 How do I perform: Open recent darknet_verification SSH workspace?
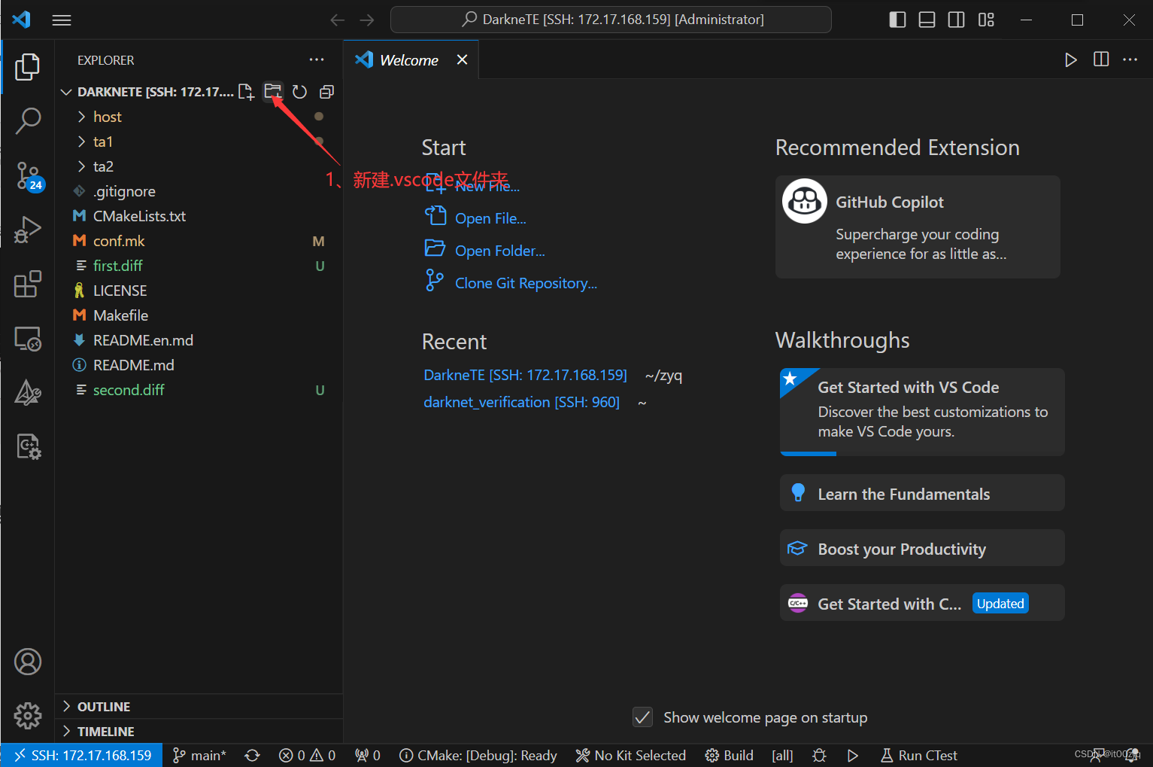(x=521, y=402)
